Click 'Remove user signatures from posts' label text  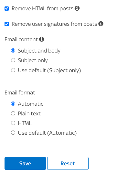click(x=54, y=24)
